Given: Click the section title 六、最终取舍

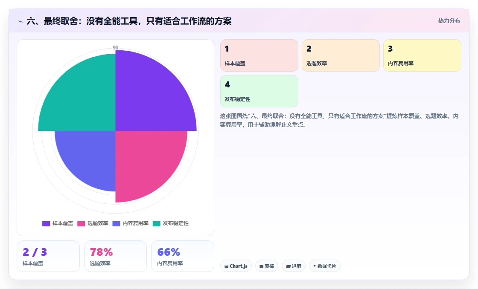Looking at the screenshot, I should 129,21.
